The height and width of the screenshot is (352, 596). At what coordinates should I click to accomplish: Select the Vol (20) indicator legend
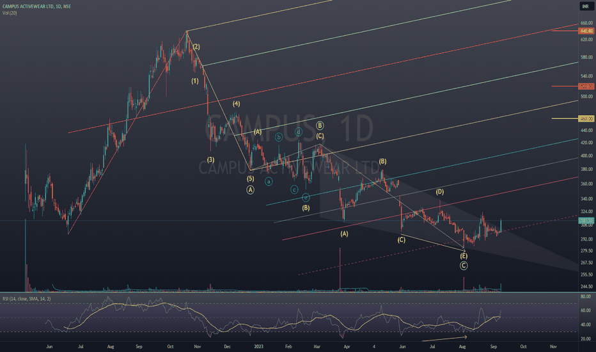pyautogui.click(x=10, y=13)
